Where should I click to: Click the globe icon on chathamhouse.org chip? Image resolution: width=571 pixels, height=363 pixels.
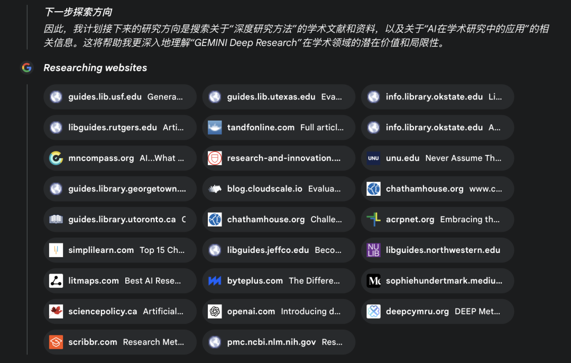pos(373,188)
